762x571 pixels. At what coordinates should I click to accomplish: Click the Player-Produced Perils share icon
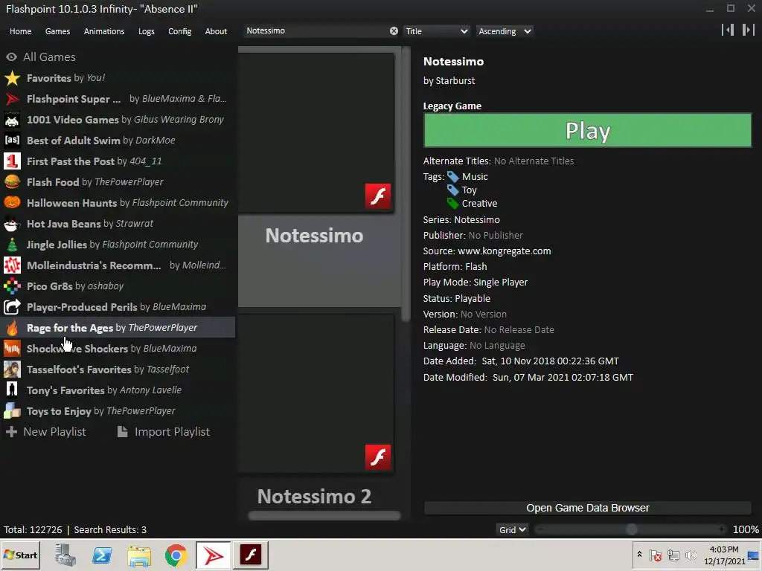12,307
